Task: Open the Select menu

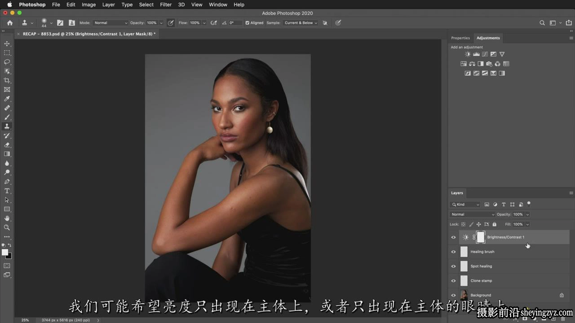Action: click(146, 4)
